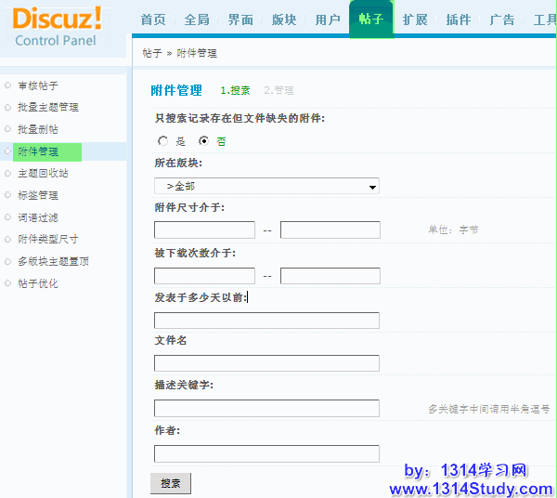The width and height of the screenshot is (557, 498).
Task: Open 词语过滤 in the sidebar
Action: coord(38,217)
